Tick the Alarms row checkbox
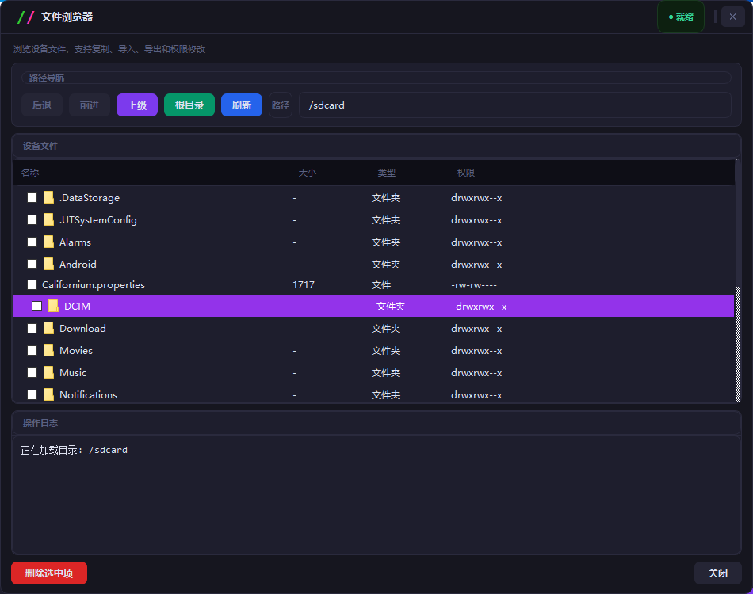Viewport: 753px width, 594px height. point(32,242)
